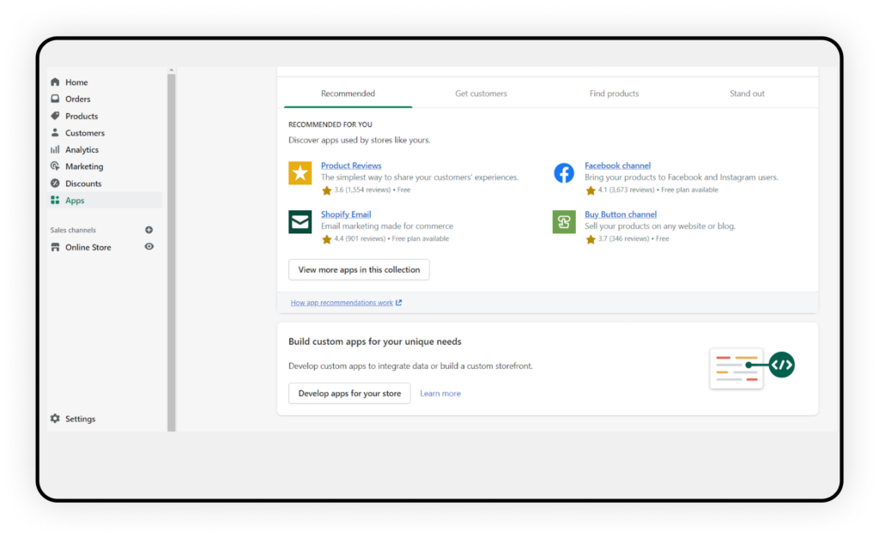Click the Product Reviews star app icon
Viewport: 879px width, 537px height.
coord(300,173)
